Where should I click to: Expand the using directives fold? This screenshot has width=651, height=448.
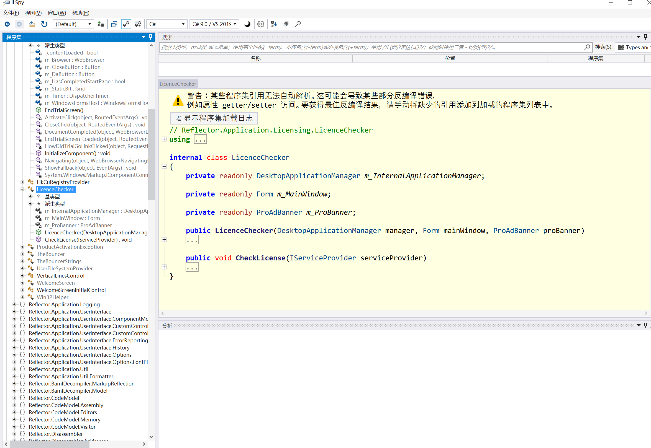pyautogui.click(x=164, y=139)
